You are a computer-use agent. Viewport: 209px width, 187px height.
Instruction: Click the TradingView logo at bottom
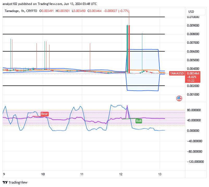pos(15,182)
